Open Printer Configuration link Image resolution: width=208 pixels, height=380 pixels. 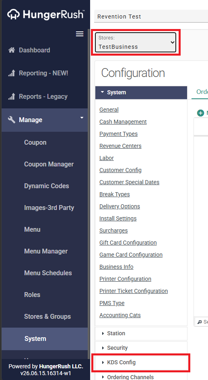point(125,279)
